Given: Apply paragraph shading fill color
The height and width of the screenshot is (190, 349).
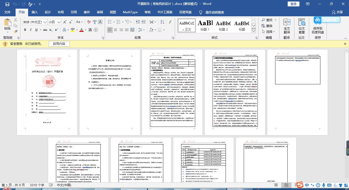Looking at the screenshot, I should (151, 30).
